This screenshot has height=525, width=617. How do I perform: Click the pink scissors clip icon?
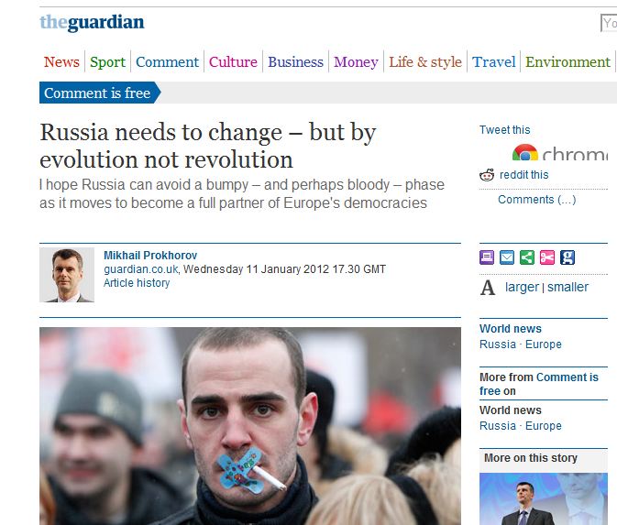[547, 257]
